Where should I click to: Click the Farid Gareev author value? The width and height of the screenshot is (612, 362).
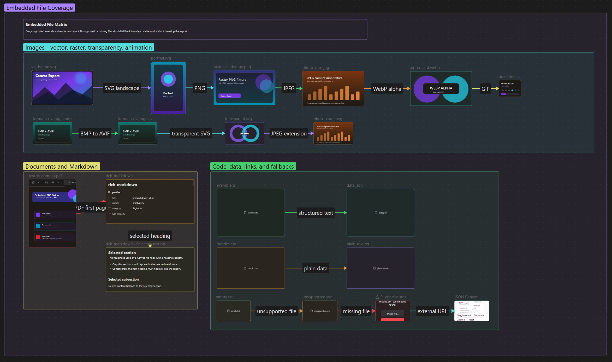[138, 203]
